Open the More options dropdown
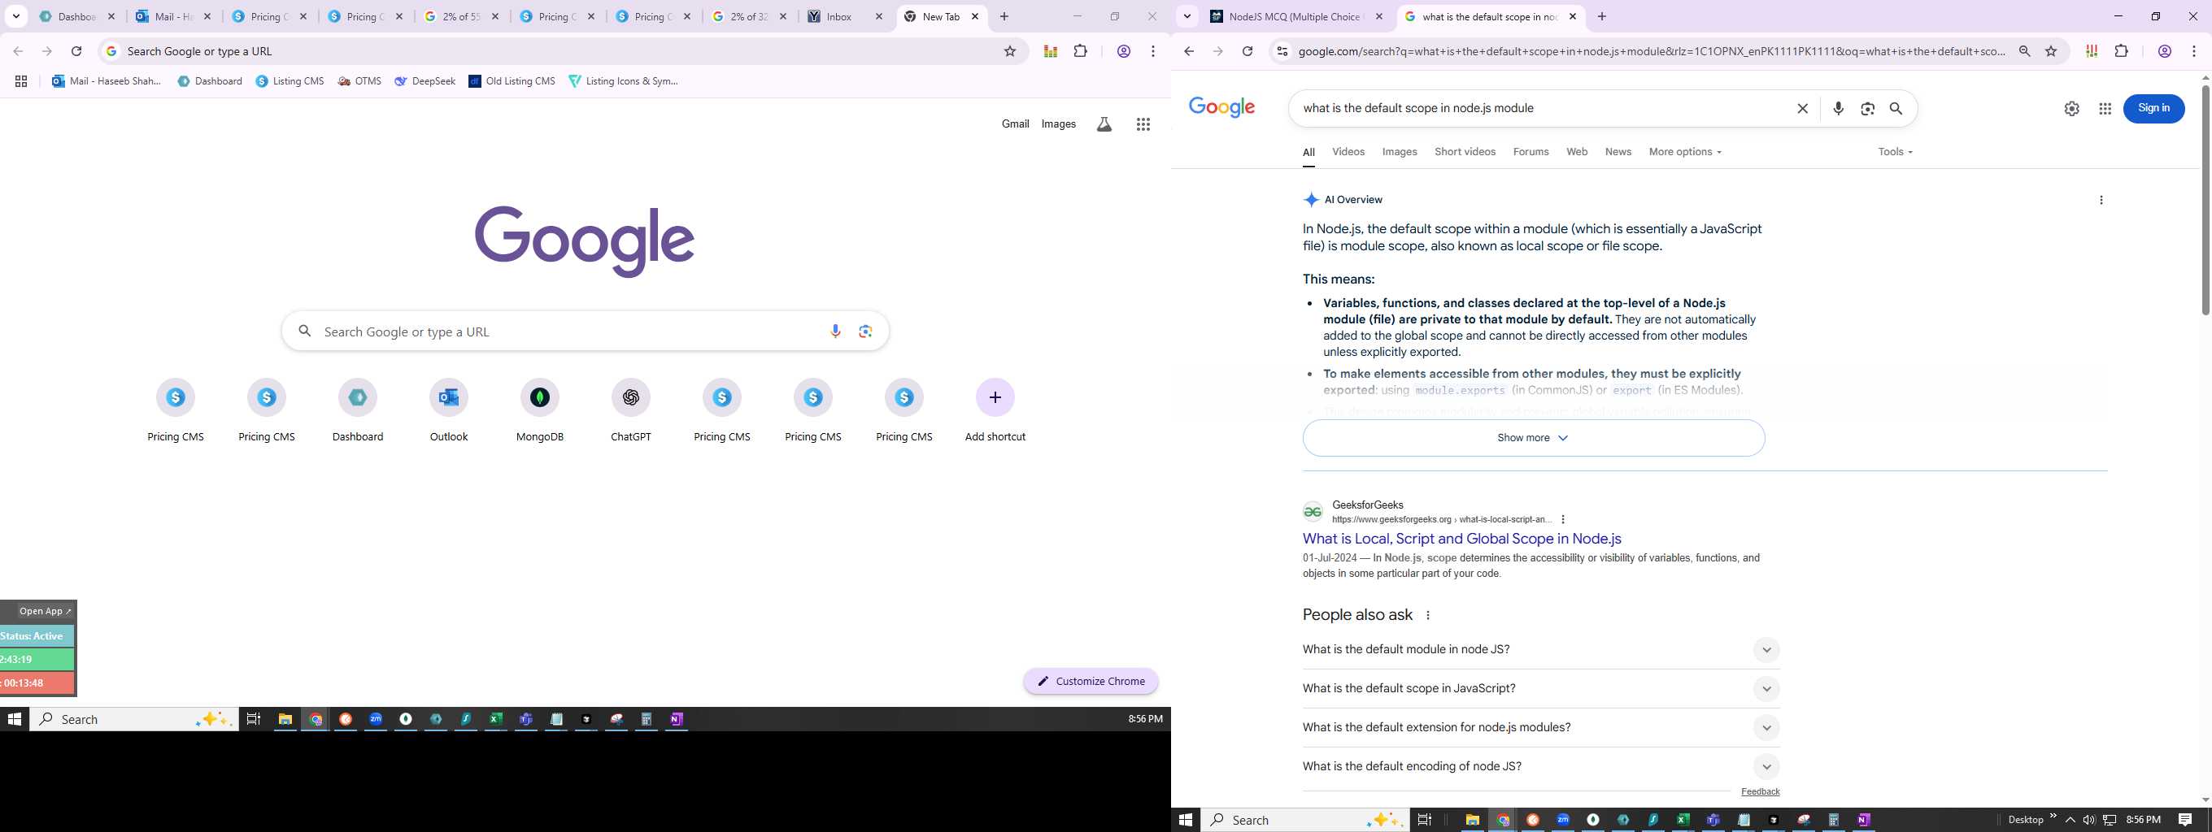Image resolution: width=2212 pixels, height=832 pixels. coord(1685,152)
